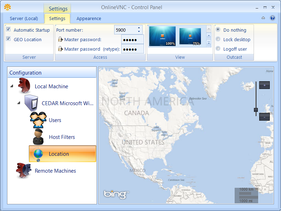Screen dimensions: 281x211
Task: Open the help question mark icon
Action: (x=273, y=18)
